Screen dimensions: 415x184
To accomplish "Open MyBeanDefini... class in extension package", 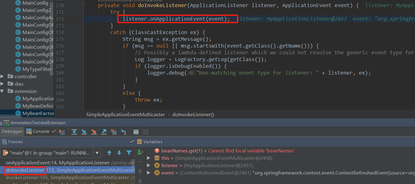I will tap(38, 106).
